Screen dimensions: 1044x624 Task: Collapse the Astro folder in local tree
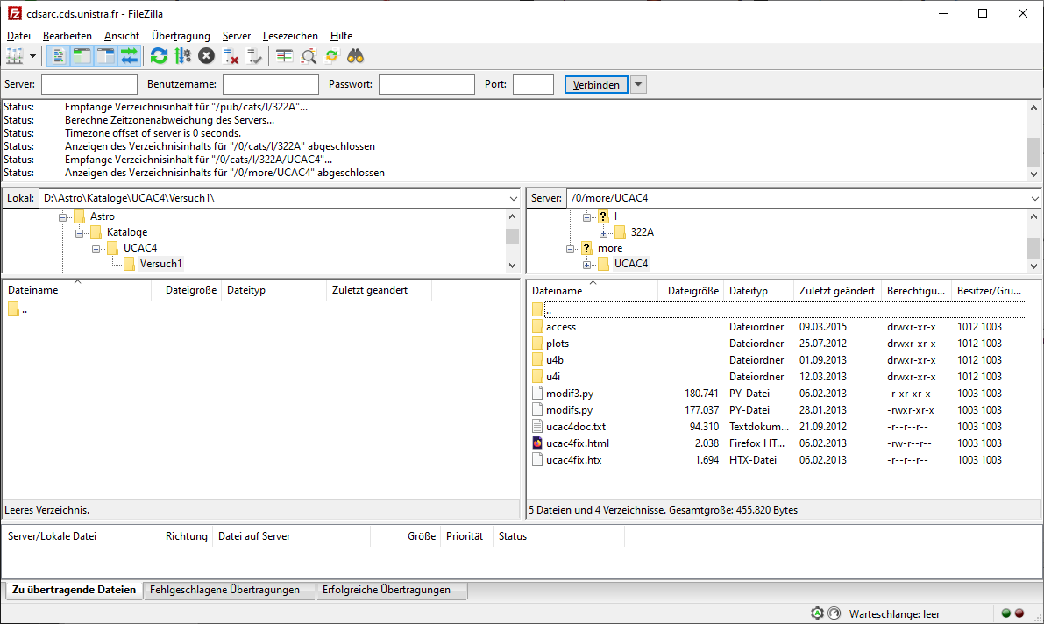(x=62, y=217)
